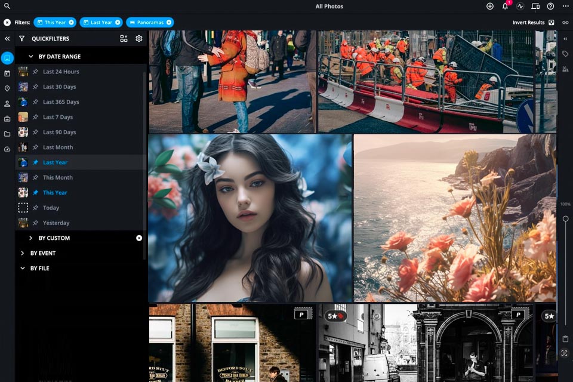The width and height of the screenshot is (573, 382).
Task: Open the location pin sidebar icon
Action: click(x=7, y=88)
